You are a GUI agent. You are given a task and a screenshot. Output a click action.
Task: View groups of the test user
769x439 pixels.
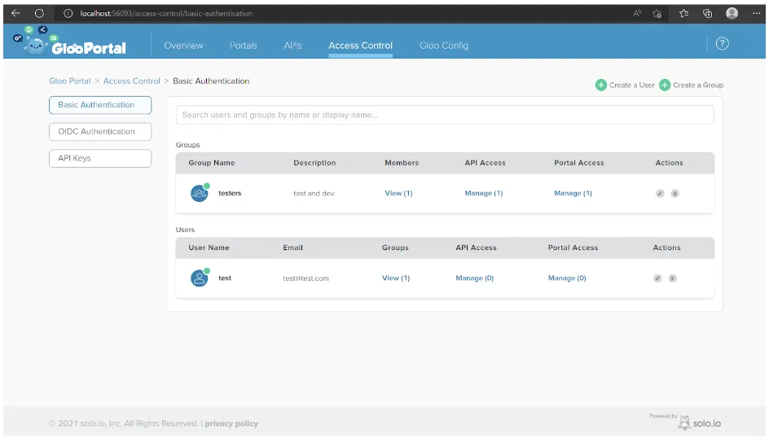point(396,278)
